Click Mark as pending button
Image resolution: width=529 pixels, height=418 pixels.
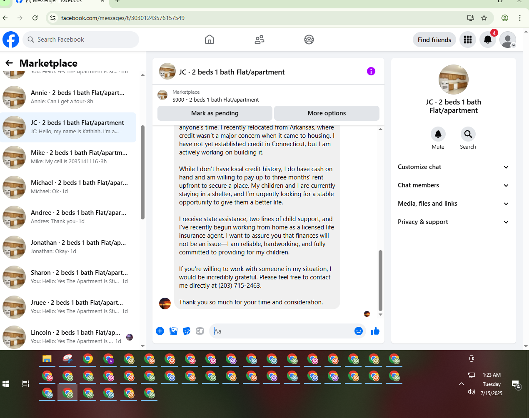tap(215, 113)
